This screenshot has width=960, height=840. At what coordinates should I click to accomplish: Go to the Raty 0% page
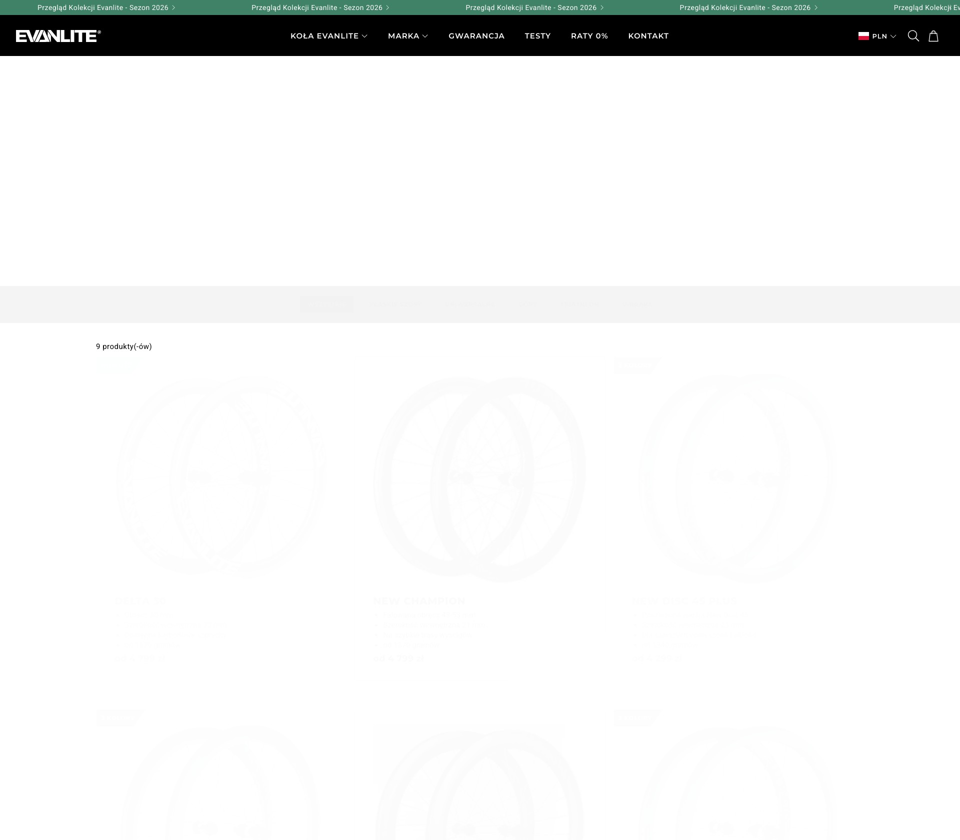(589, 36)
